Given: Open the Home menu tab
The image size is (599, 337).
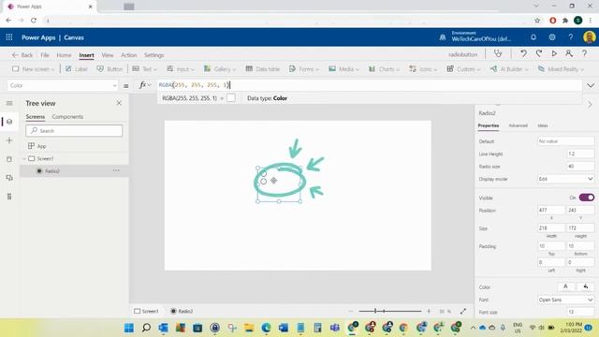Looking at the screenshot, I should pos(64,55).
